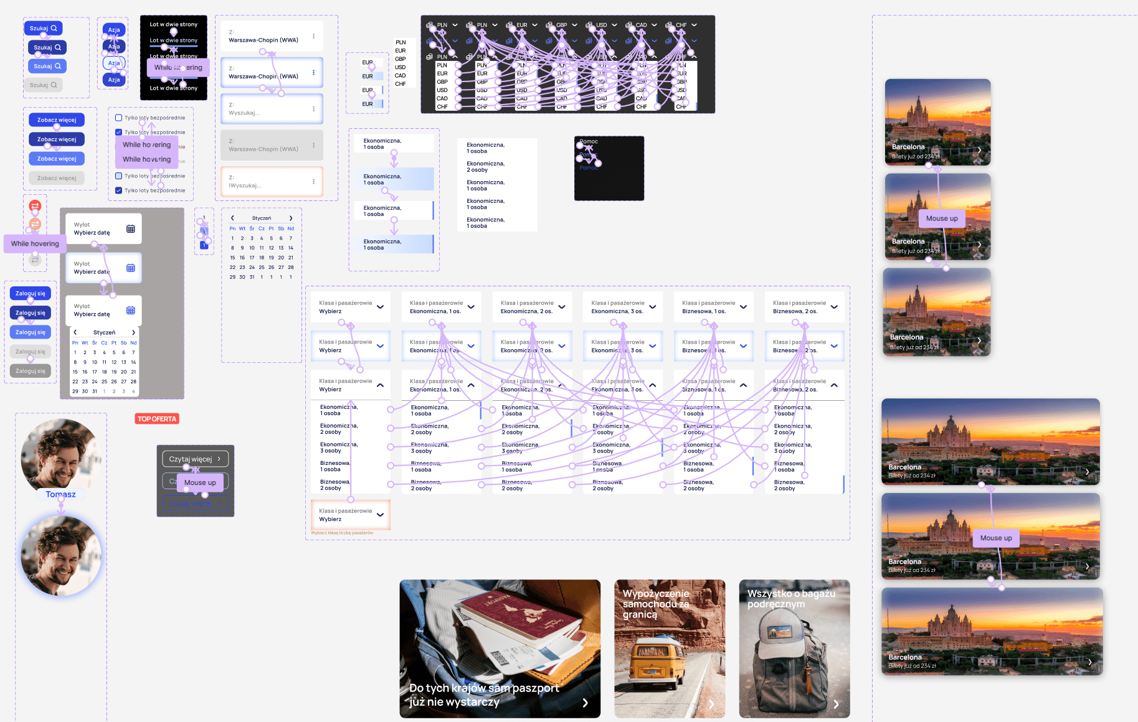
Task: Click the chevron inside the white-outlined Czytaj więcej button
Action: 219,459
